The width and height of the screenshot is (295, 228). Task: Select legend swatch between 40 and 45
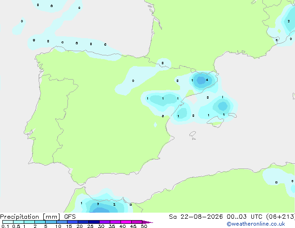(126, 222)
